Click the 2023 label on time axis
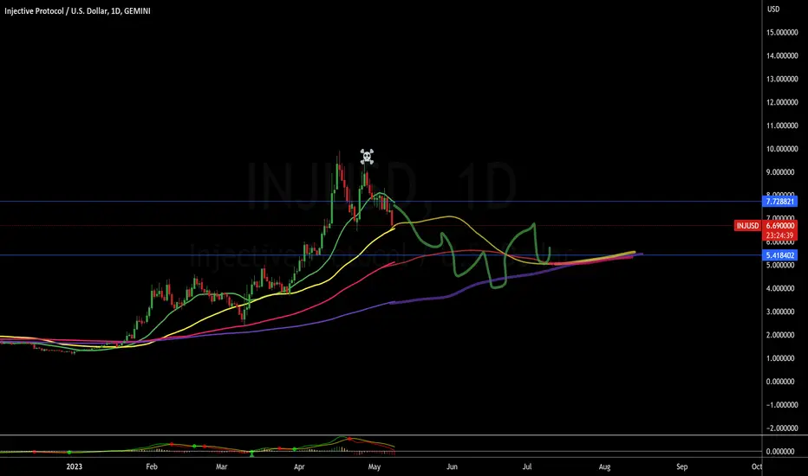Viewport: 808px width, 476px height. (x=75, y=466)
